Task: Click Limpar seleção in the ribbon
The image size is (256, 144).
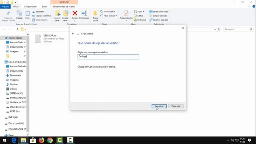Action: click(x=158, y=16)
